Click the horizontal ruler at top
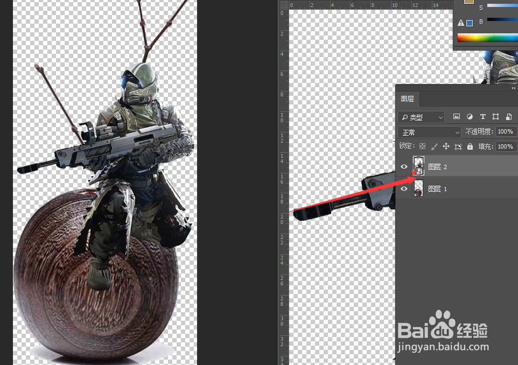The height and width of the screenshot is (365, 518). [x=370, y=5]
